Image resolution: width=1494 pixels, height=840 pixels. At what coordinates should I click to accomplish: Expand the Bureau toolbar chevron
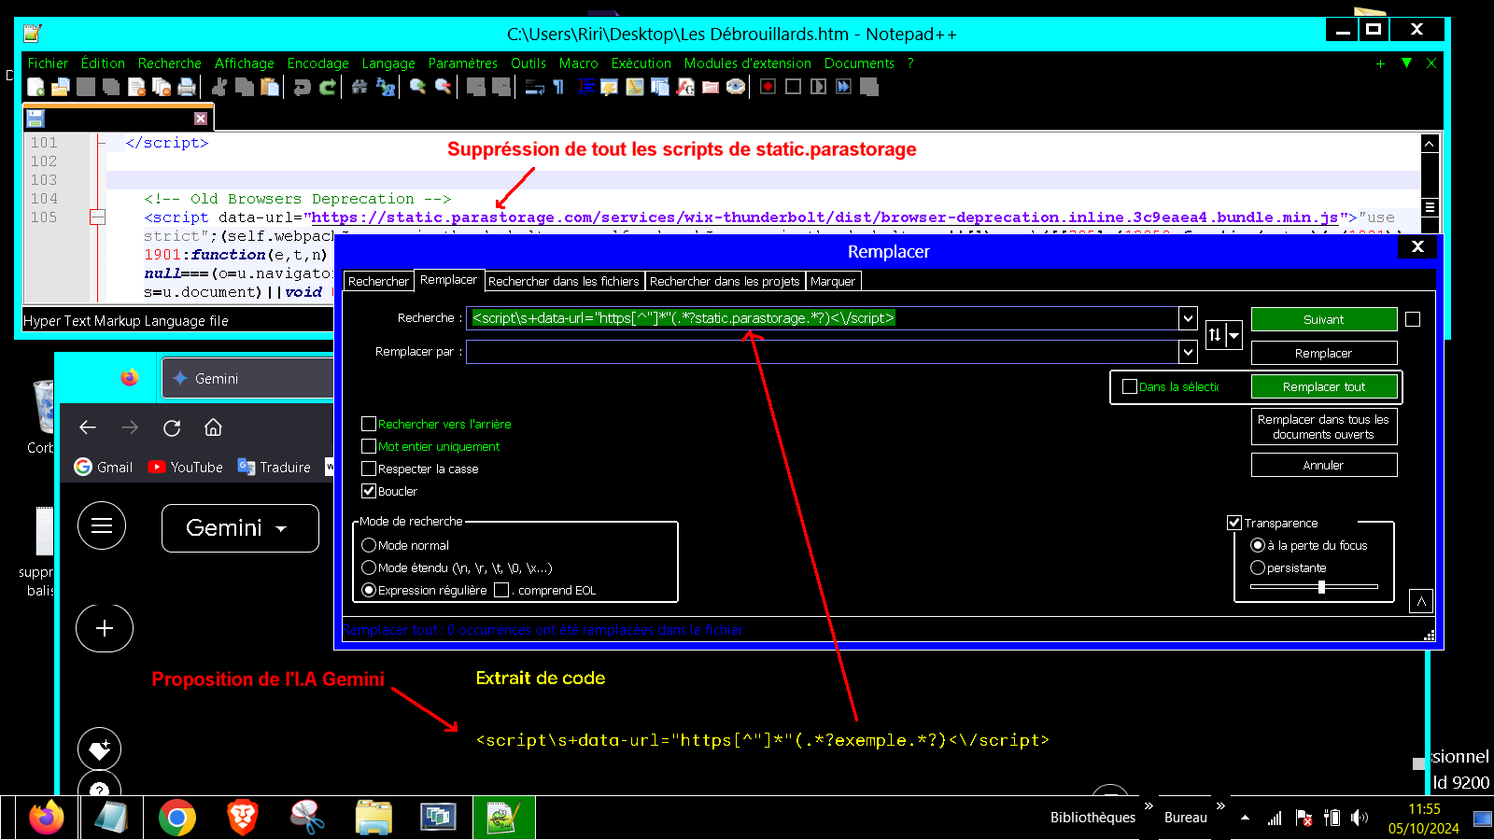1220,805
